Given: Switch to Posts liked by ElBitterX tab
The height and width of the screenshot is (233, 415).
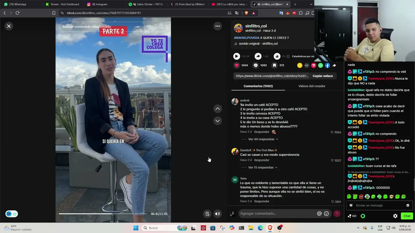Looking at the screenshot, I should (187, 4).
